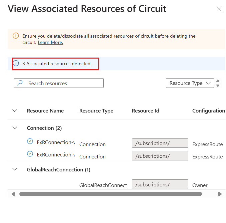226x223 pixels.
Task: Open the Resource Type dropdown
Action: (190, 83)
